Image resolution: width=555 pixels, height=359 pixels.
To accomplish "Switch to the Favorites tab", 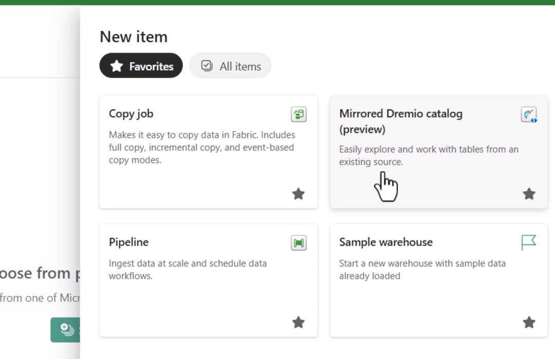I will pyautogui.click(x=141, y=66).
